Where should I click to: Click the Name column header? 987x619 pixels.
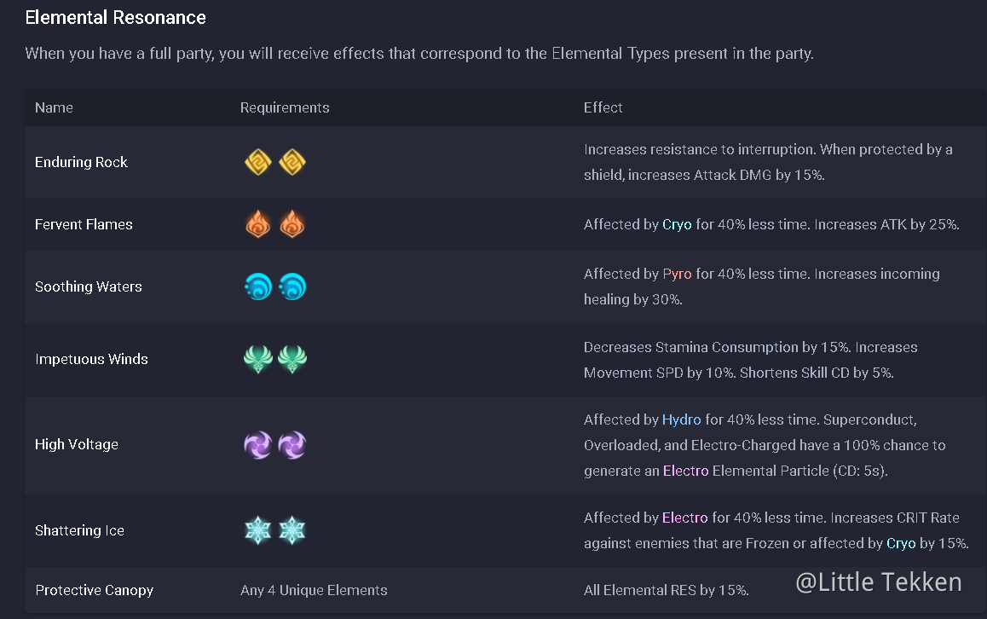pyautogui.click(x=54, y=107)
